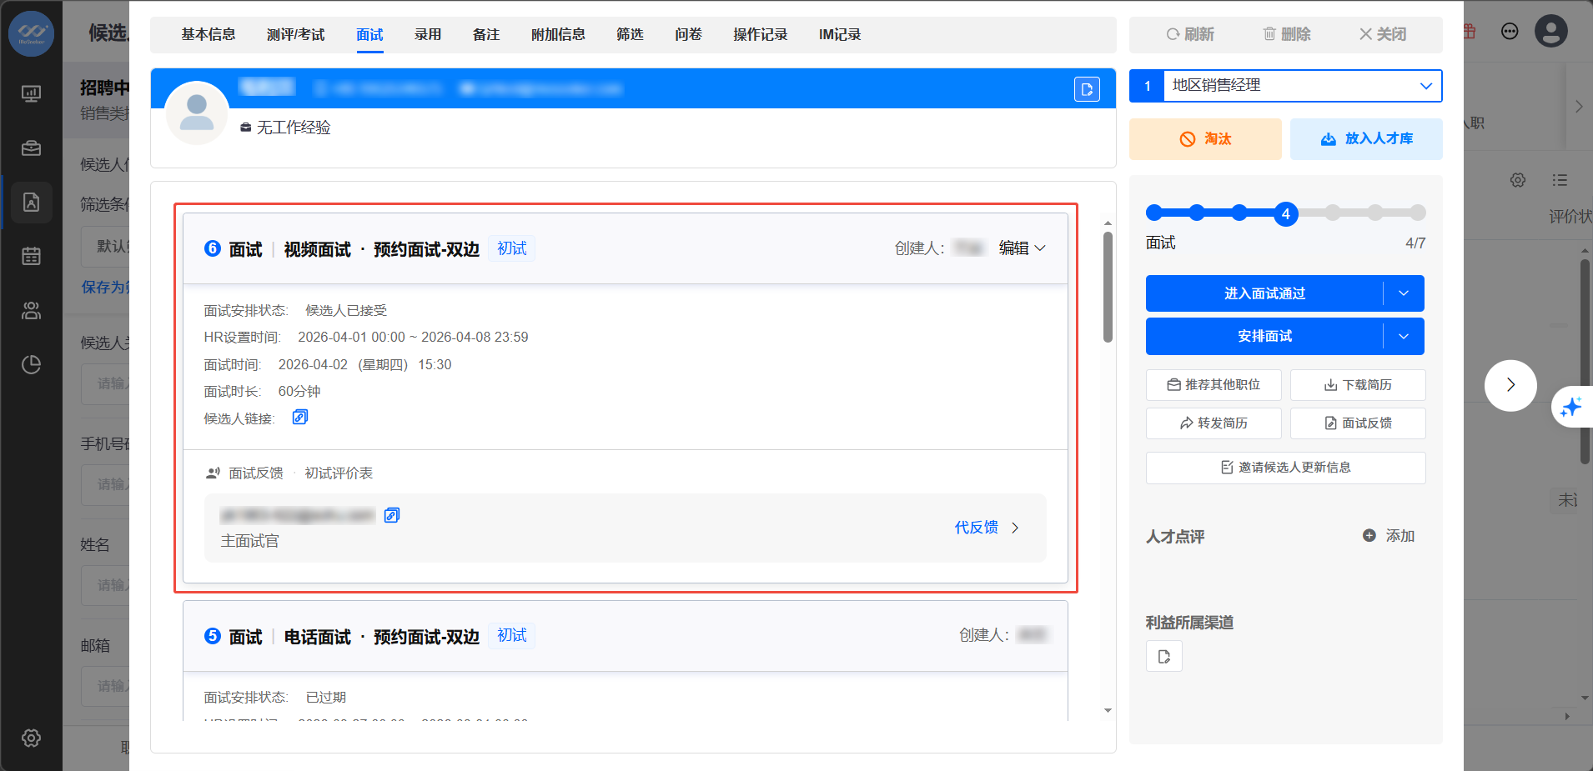Expand the arrow next to 进入面试通过
Screen dimensions: 1593x771
point(1404,293)
